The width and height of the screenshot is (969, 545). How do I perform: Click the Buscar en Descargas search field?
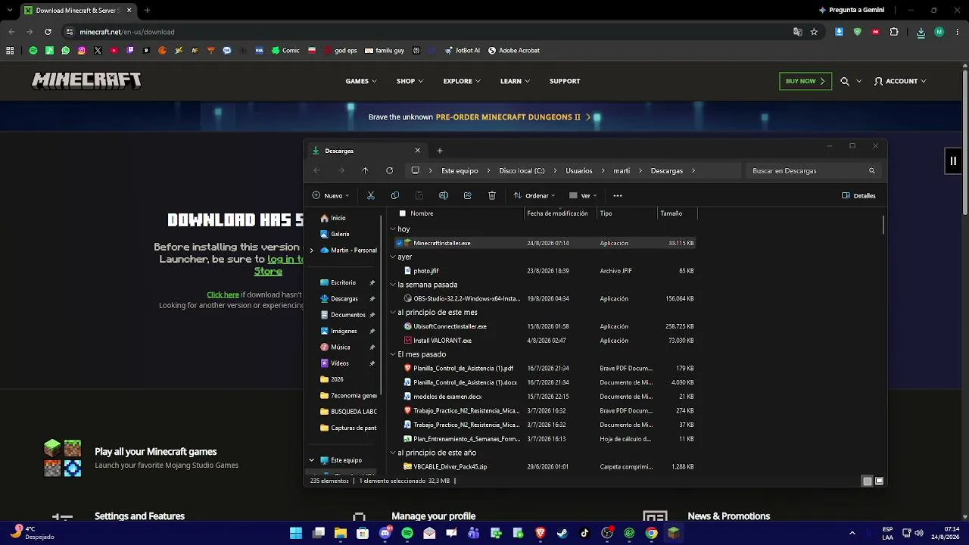(814, 170)
